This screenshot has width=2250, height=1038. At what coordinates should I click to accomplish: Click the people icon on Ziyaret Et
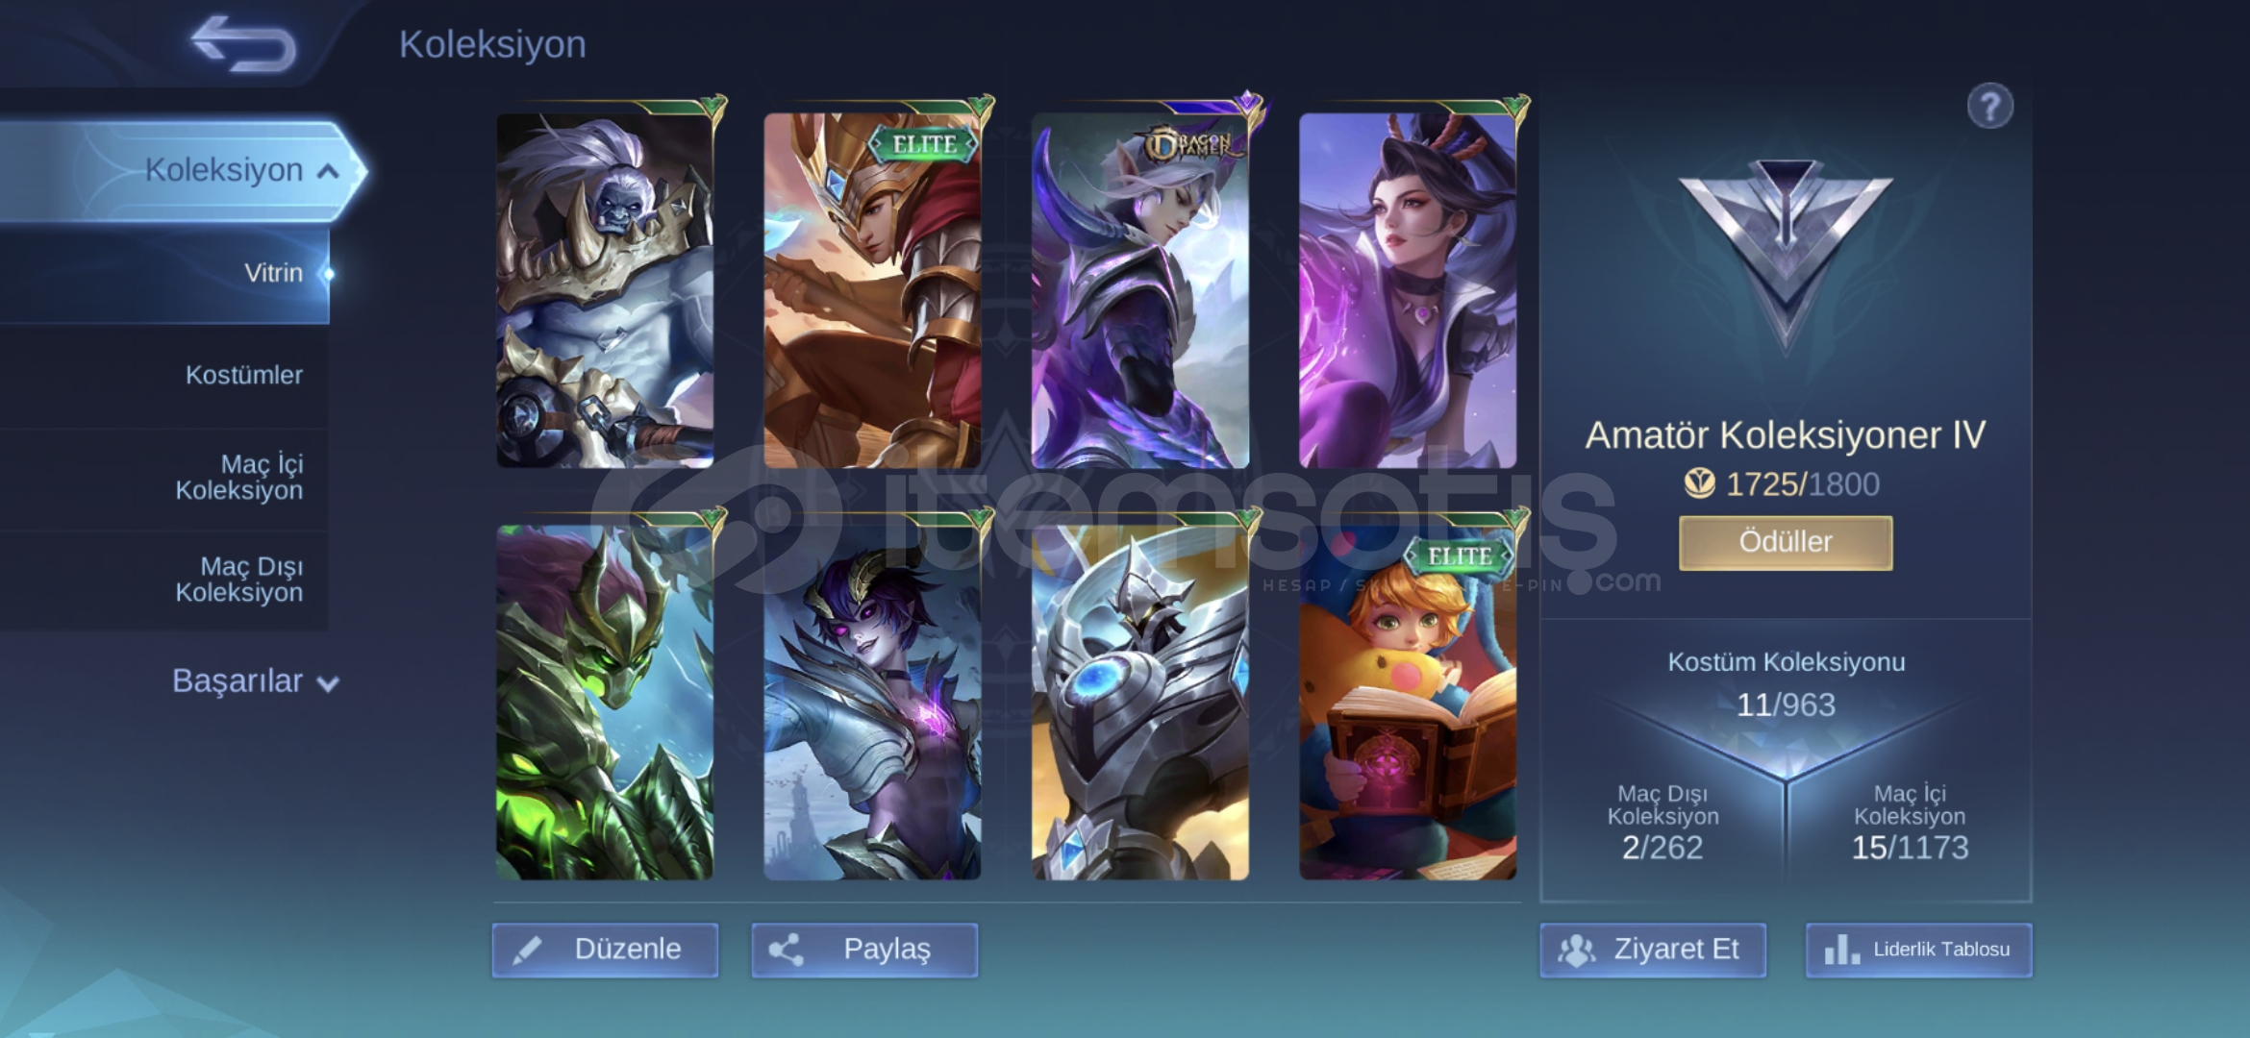(x=1576, y=950)
